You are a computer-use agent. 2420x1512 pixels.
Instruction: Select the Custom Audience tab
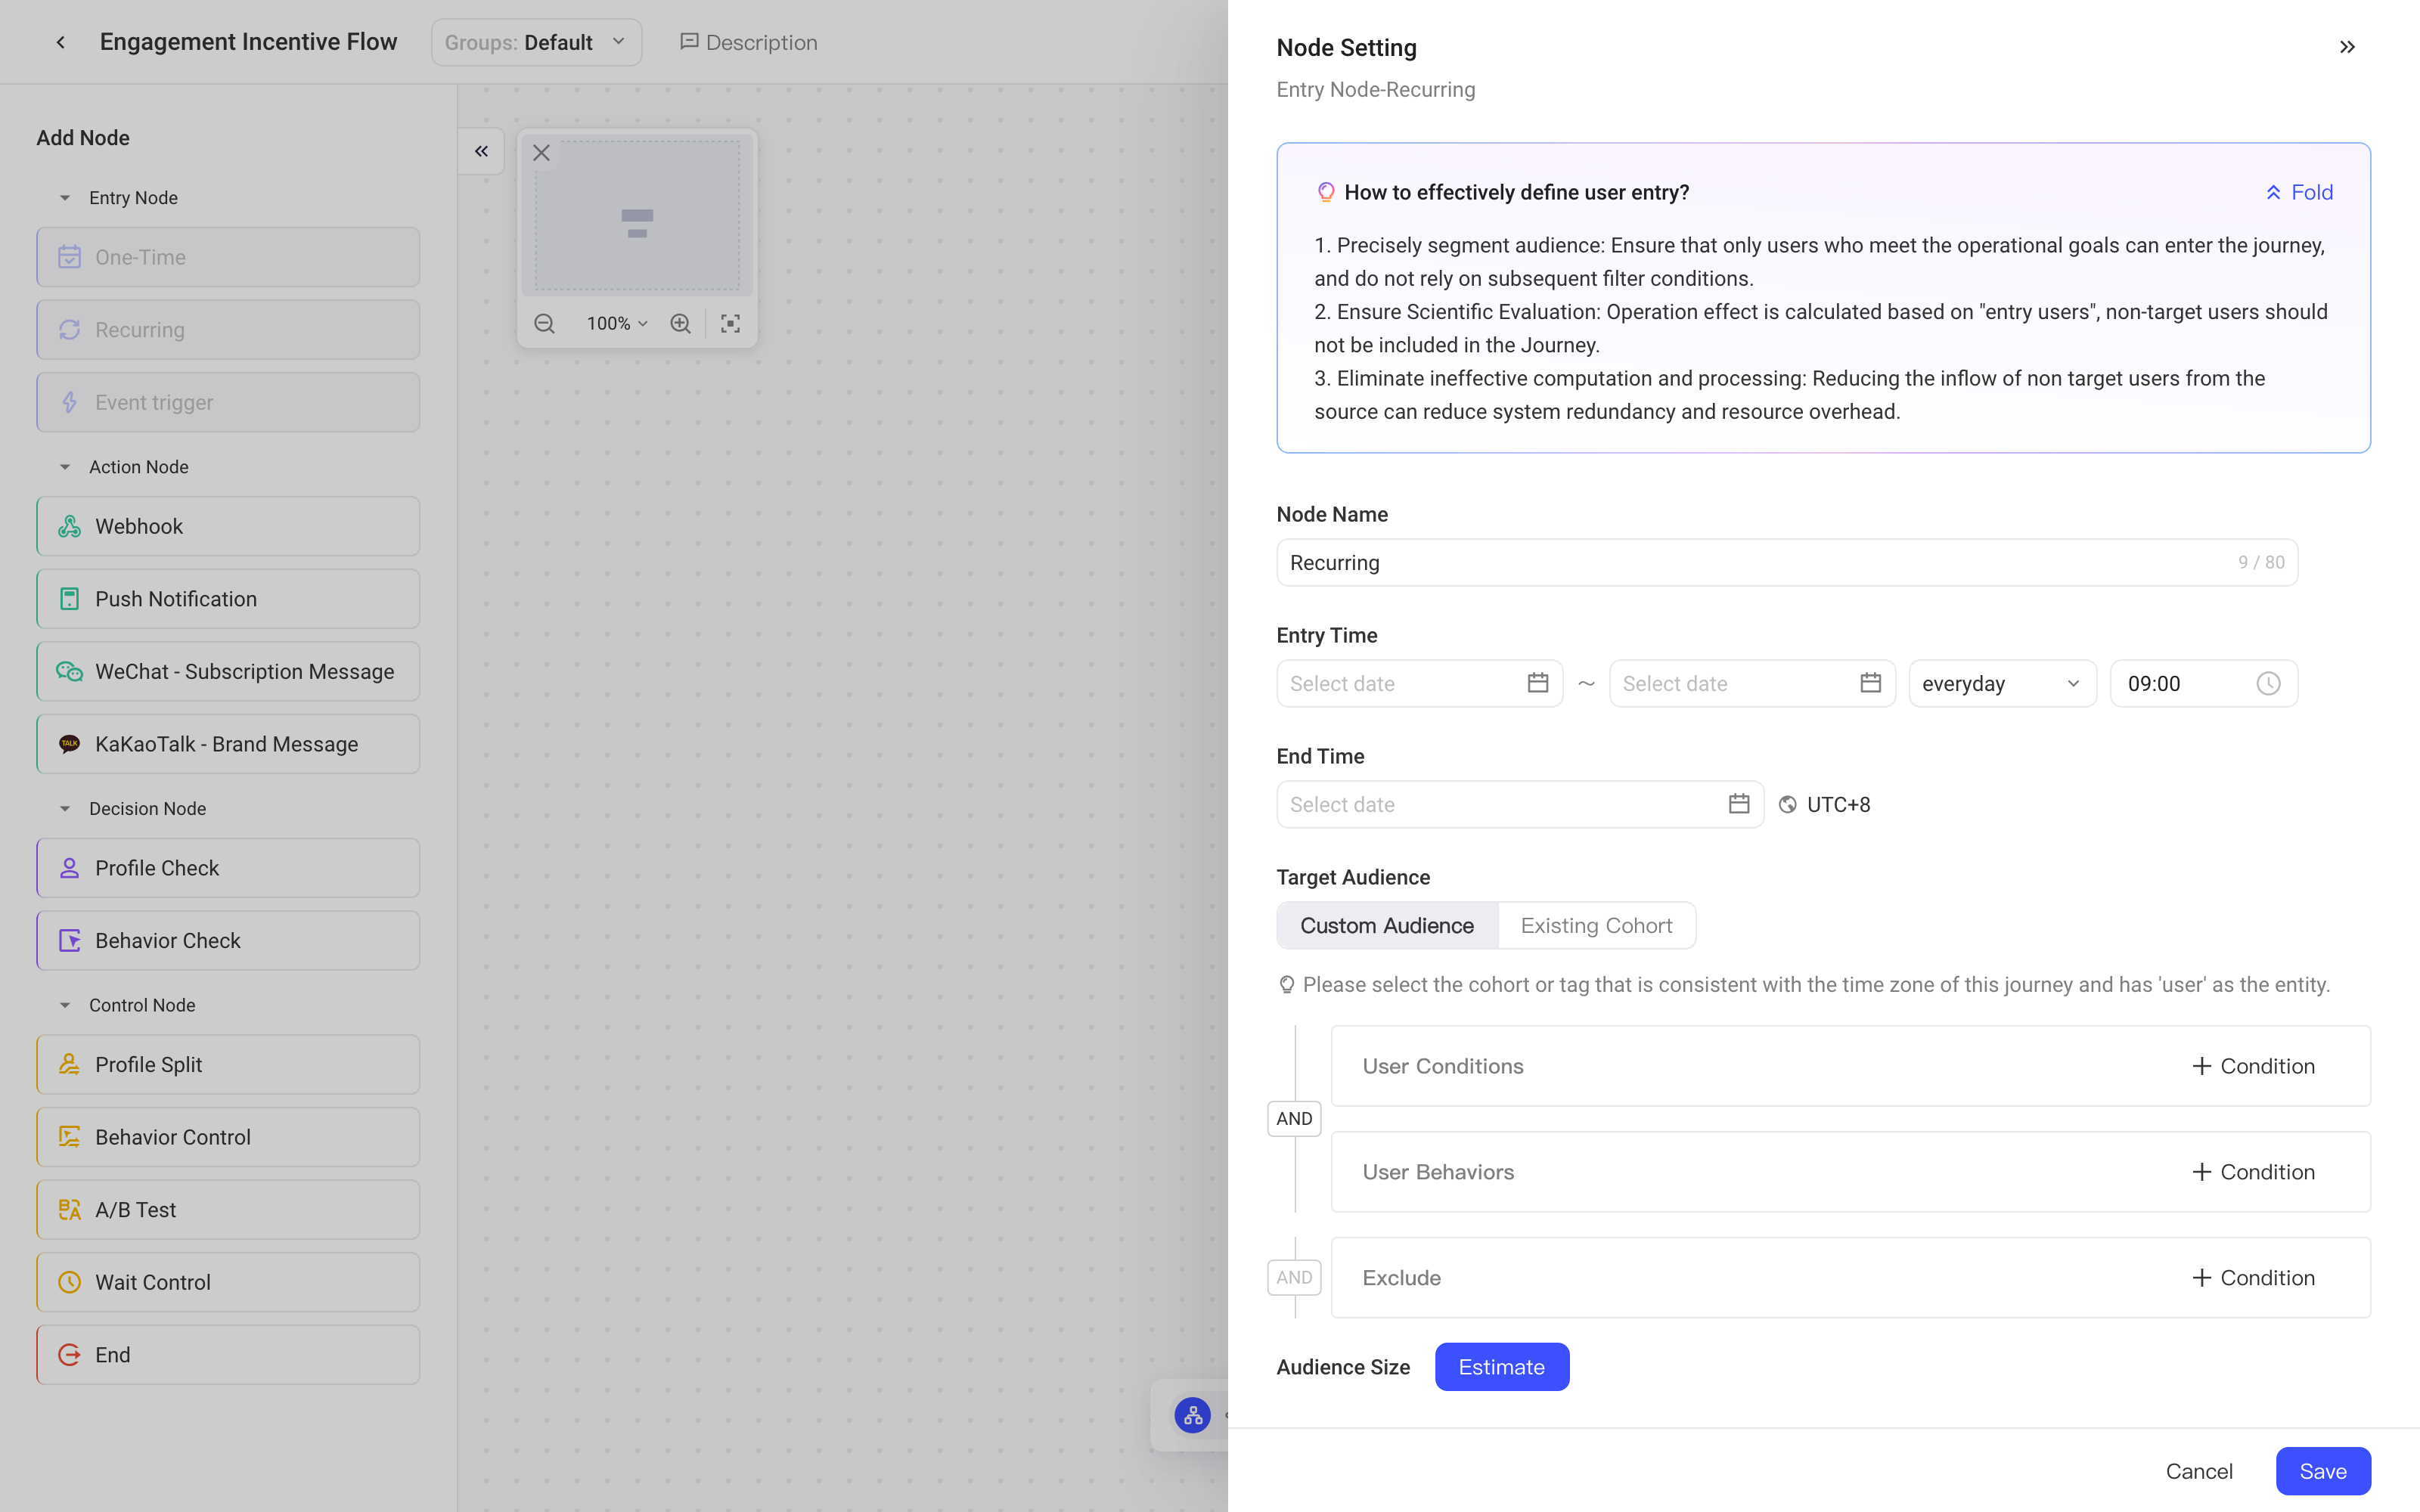1387,925
